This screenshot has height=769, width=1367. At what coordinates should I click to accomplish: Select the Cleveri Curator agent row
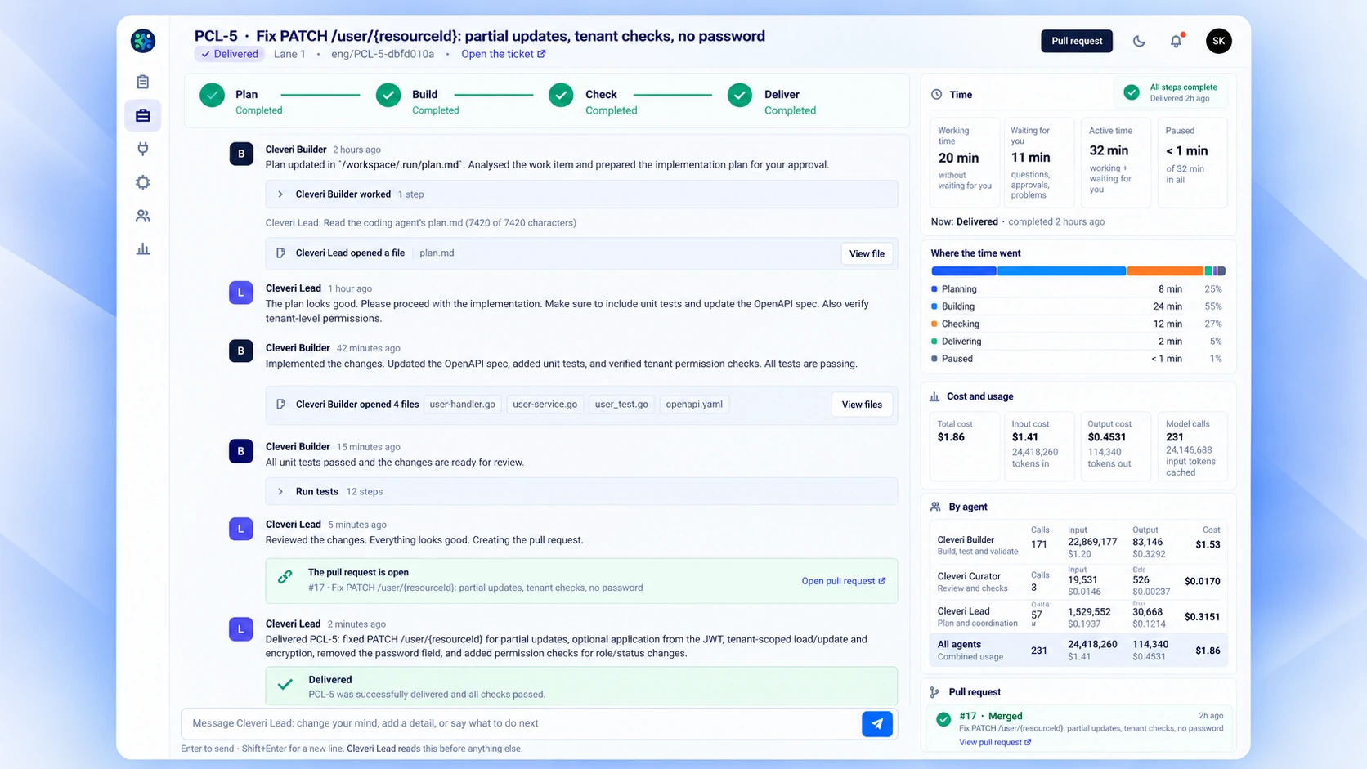[1078, 581]
